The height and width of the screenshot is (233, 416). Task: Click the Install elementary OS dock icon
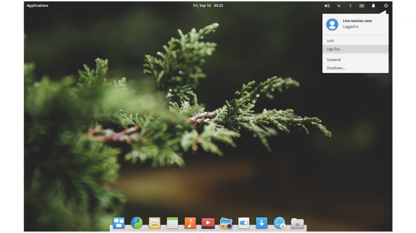[x=280, y=223]
